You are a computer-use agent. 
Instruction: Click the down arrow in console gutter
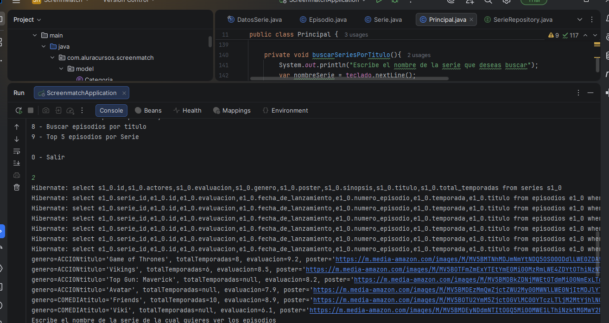(17, 139)
